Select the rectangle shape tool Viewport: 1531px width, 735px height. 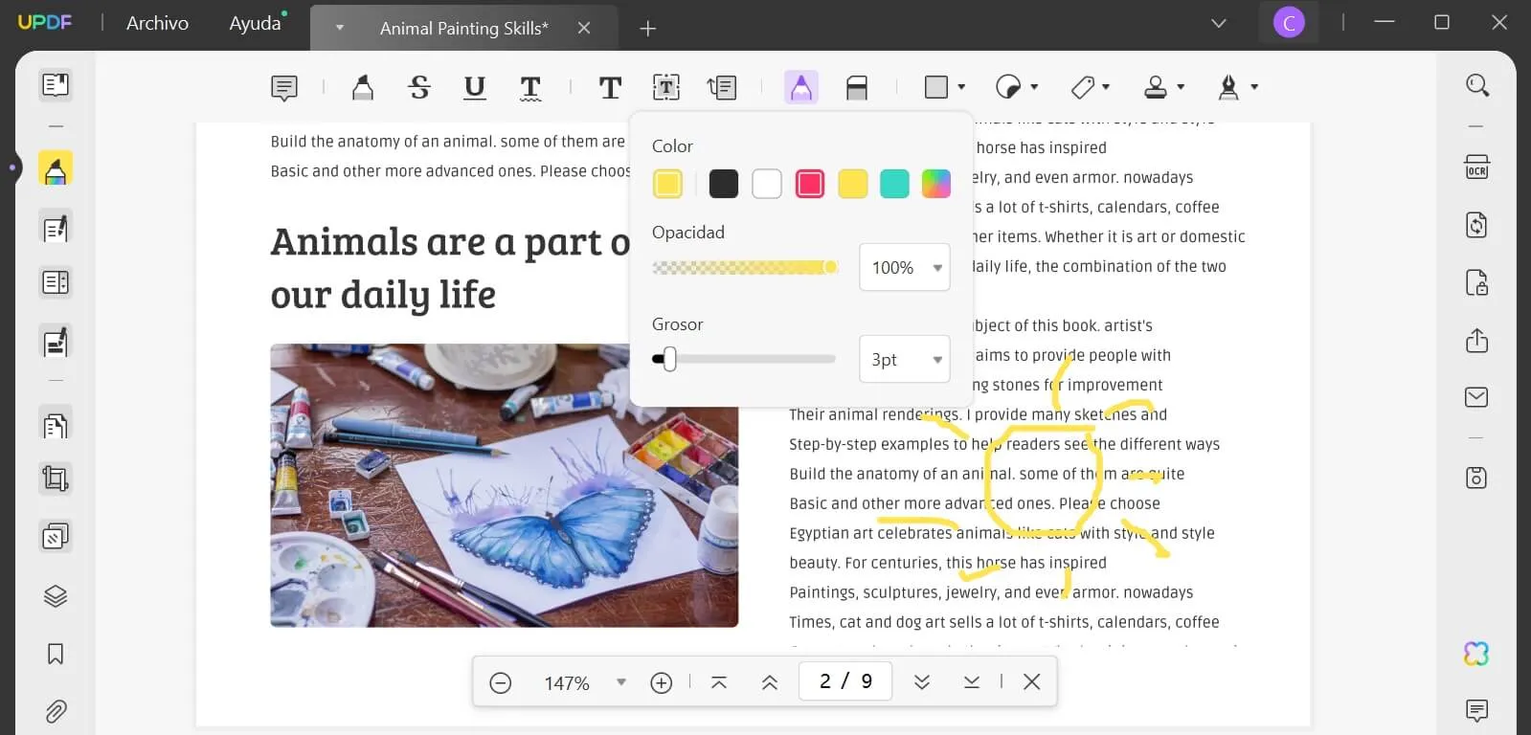coord(936,87)
